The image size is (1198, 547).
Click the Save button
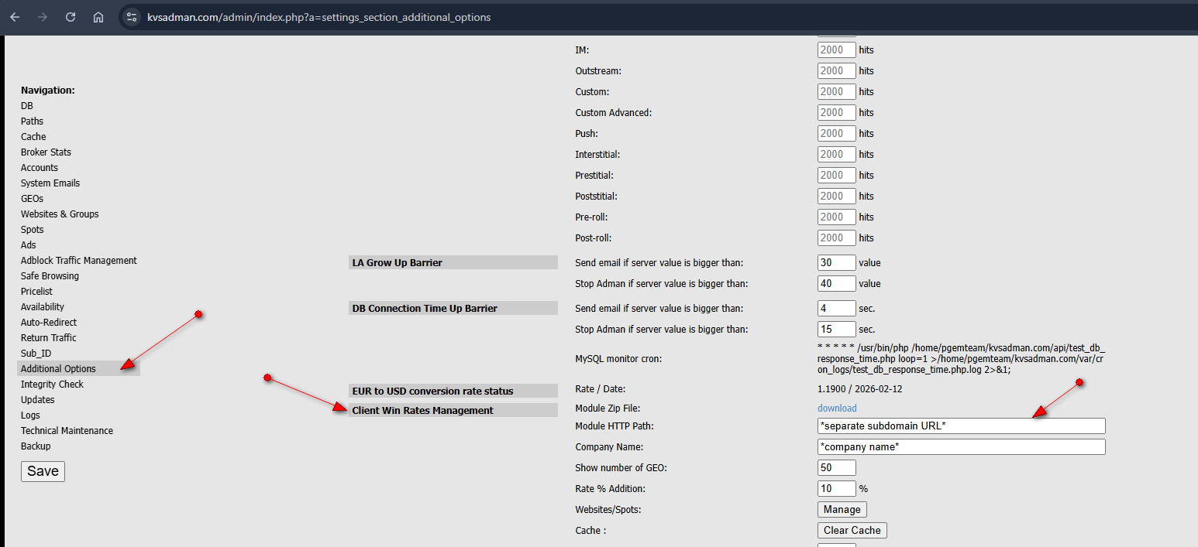43,471
